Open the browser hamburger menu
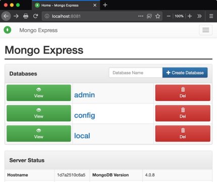Image resolution: width=217 pixels, height=182 pixels. (211, 16)
